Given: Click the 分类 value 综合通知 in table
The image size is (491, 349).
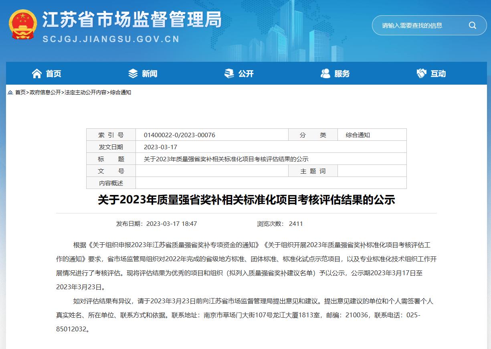Looking at the screenshot, I should click(x=358, y=135).
